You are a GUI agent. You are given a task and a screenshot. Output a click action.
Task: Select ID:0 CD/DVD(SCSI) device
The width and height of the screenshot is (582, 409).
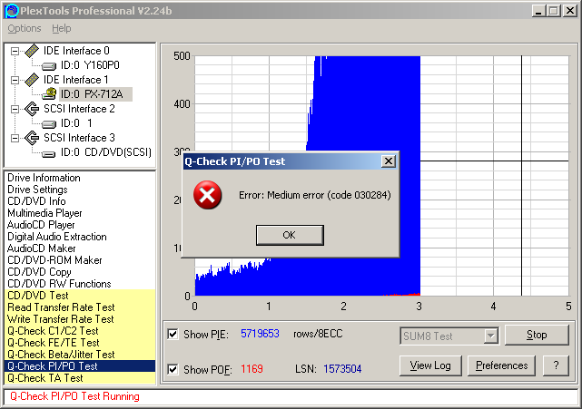(x=106, y=152)
